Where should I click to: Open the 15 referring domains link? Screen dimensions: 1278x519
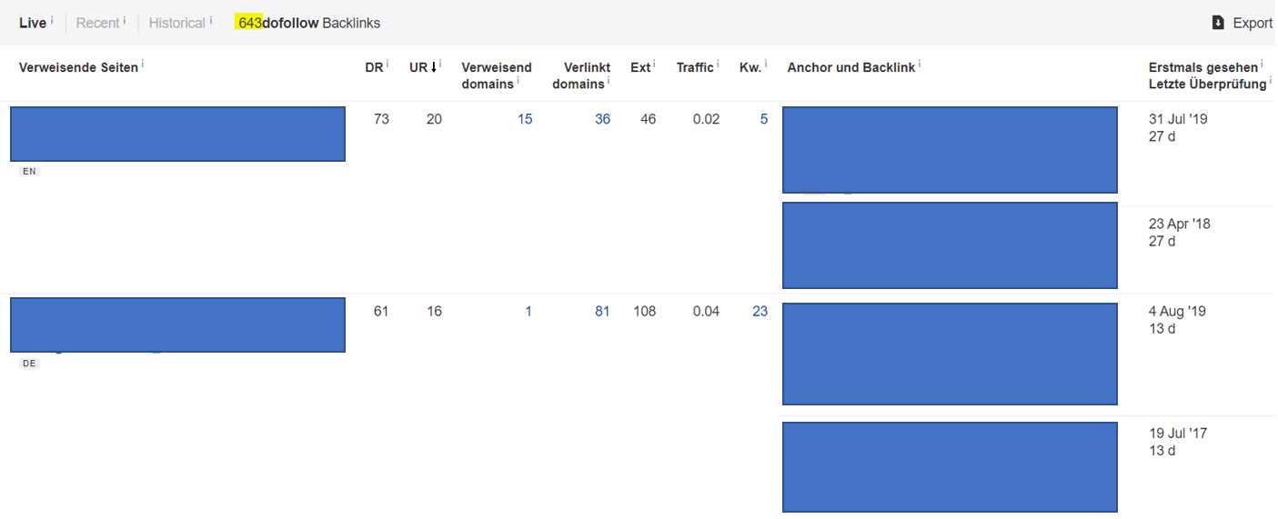(x=525, y=119)
